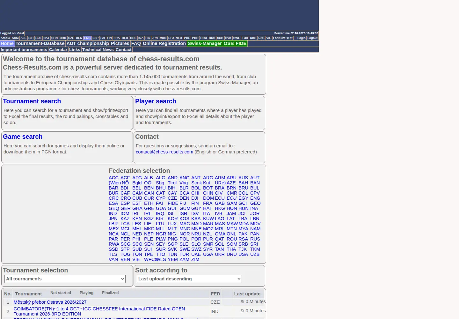The image size is (459, 319).
Task: Open the Calendar submenu
Action: click(x=58, y=49)
